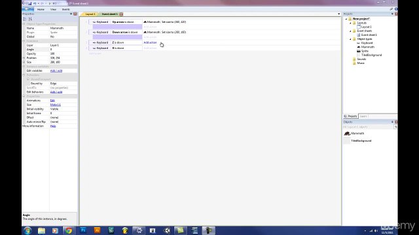The image size is (419, 235).
Task: Collapse the Behaviors section
Action: coord(24,75)
